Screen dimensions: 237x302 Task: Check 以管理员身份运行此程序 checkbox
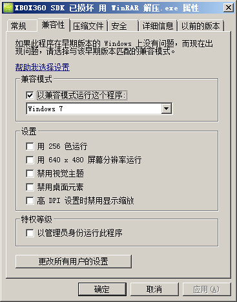[30, 233]
